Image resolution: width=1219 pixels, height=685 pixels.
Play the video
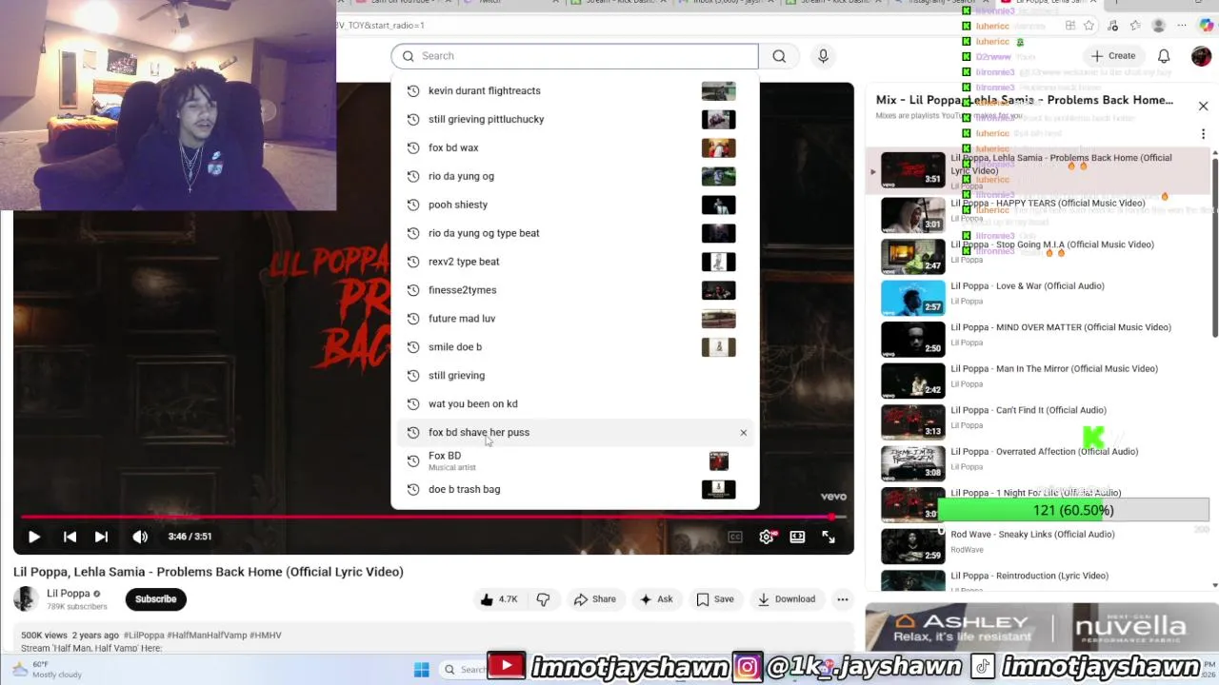(33, 537)
